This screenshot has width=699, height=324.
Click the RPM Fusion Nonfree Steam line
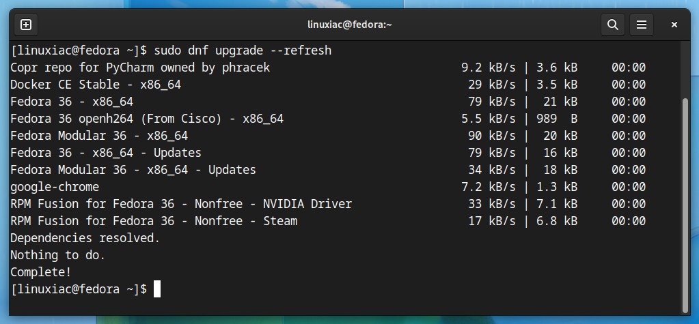click(x=328, y=221)
